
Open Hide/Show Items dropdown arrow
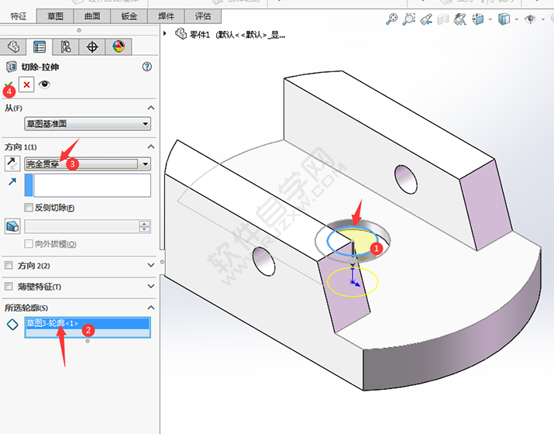(543, 19)
